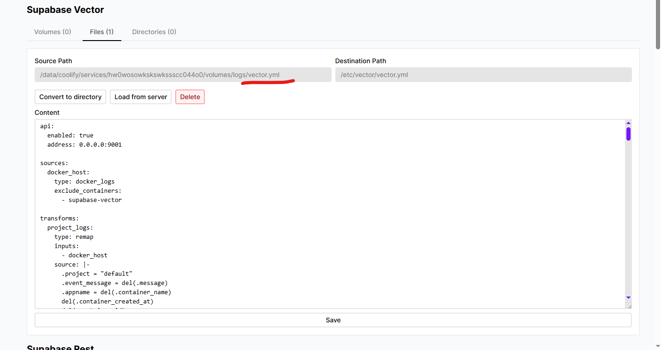Click the page scroll down arrow
The image size is (661, 350).
tap(658, 346)
